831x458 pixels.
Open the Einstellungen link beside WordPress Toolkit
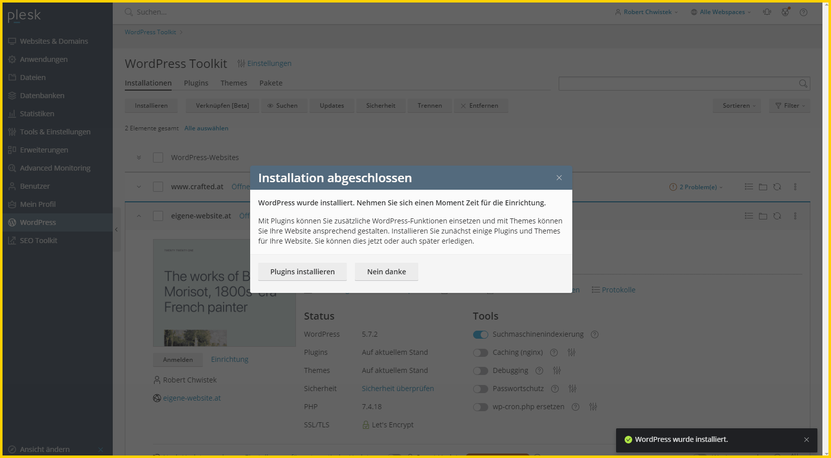pyautogui.click(x=264, y=63)
